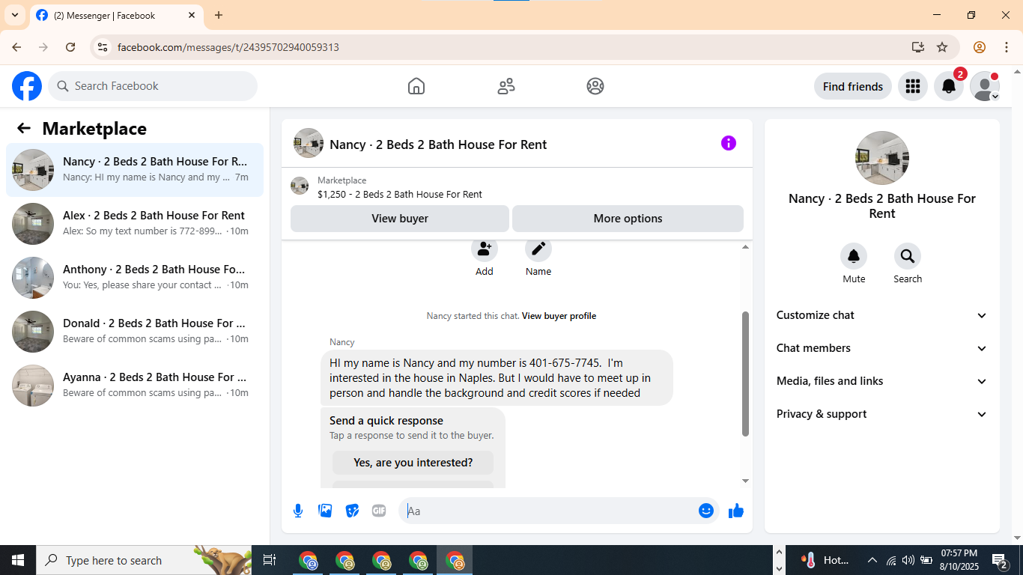Send a voice clip with microphone icon
The image size is (1023, 575).
(x=298, y=511)
